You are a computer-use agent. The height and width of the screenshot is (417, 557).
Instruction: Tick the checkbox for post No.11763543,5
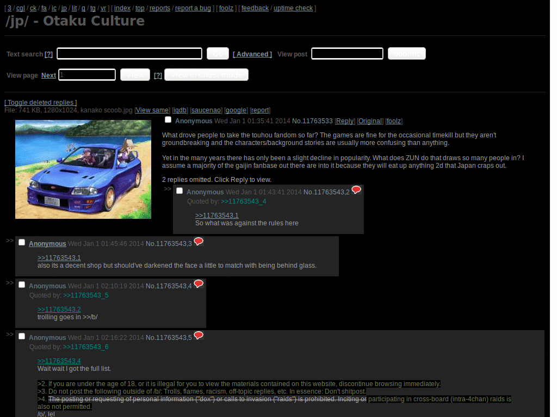(x=22, y=336)
